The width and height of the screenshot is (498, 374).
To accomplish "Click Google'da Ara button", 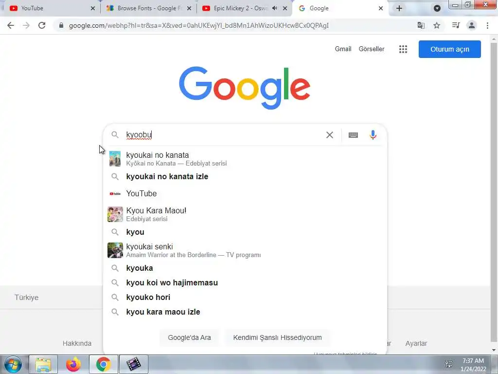I will (x=189, y=337).
